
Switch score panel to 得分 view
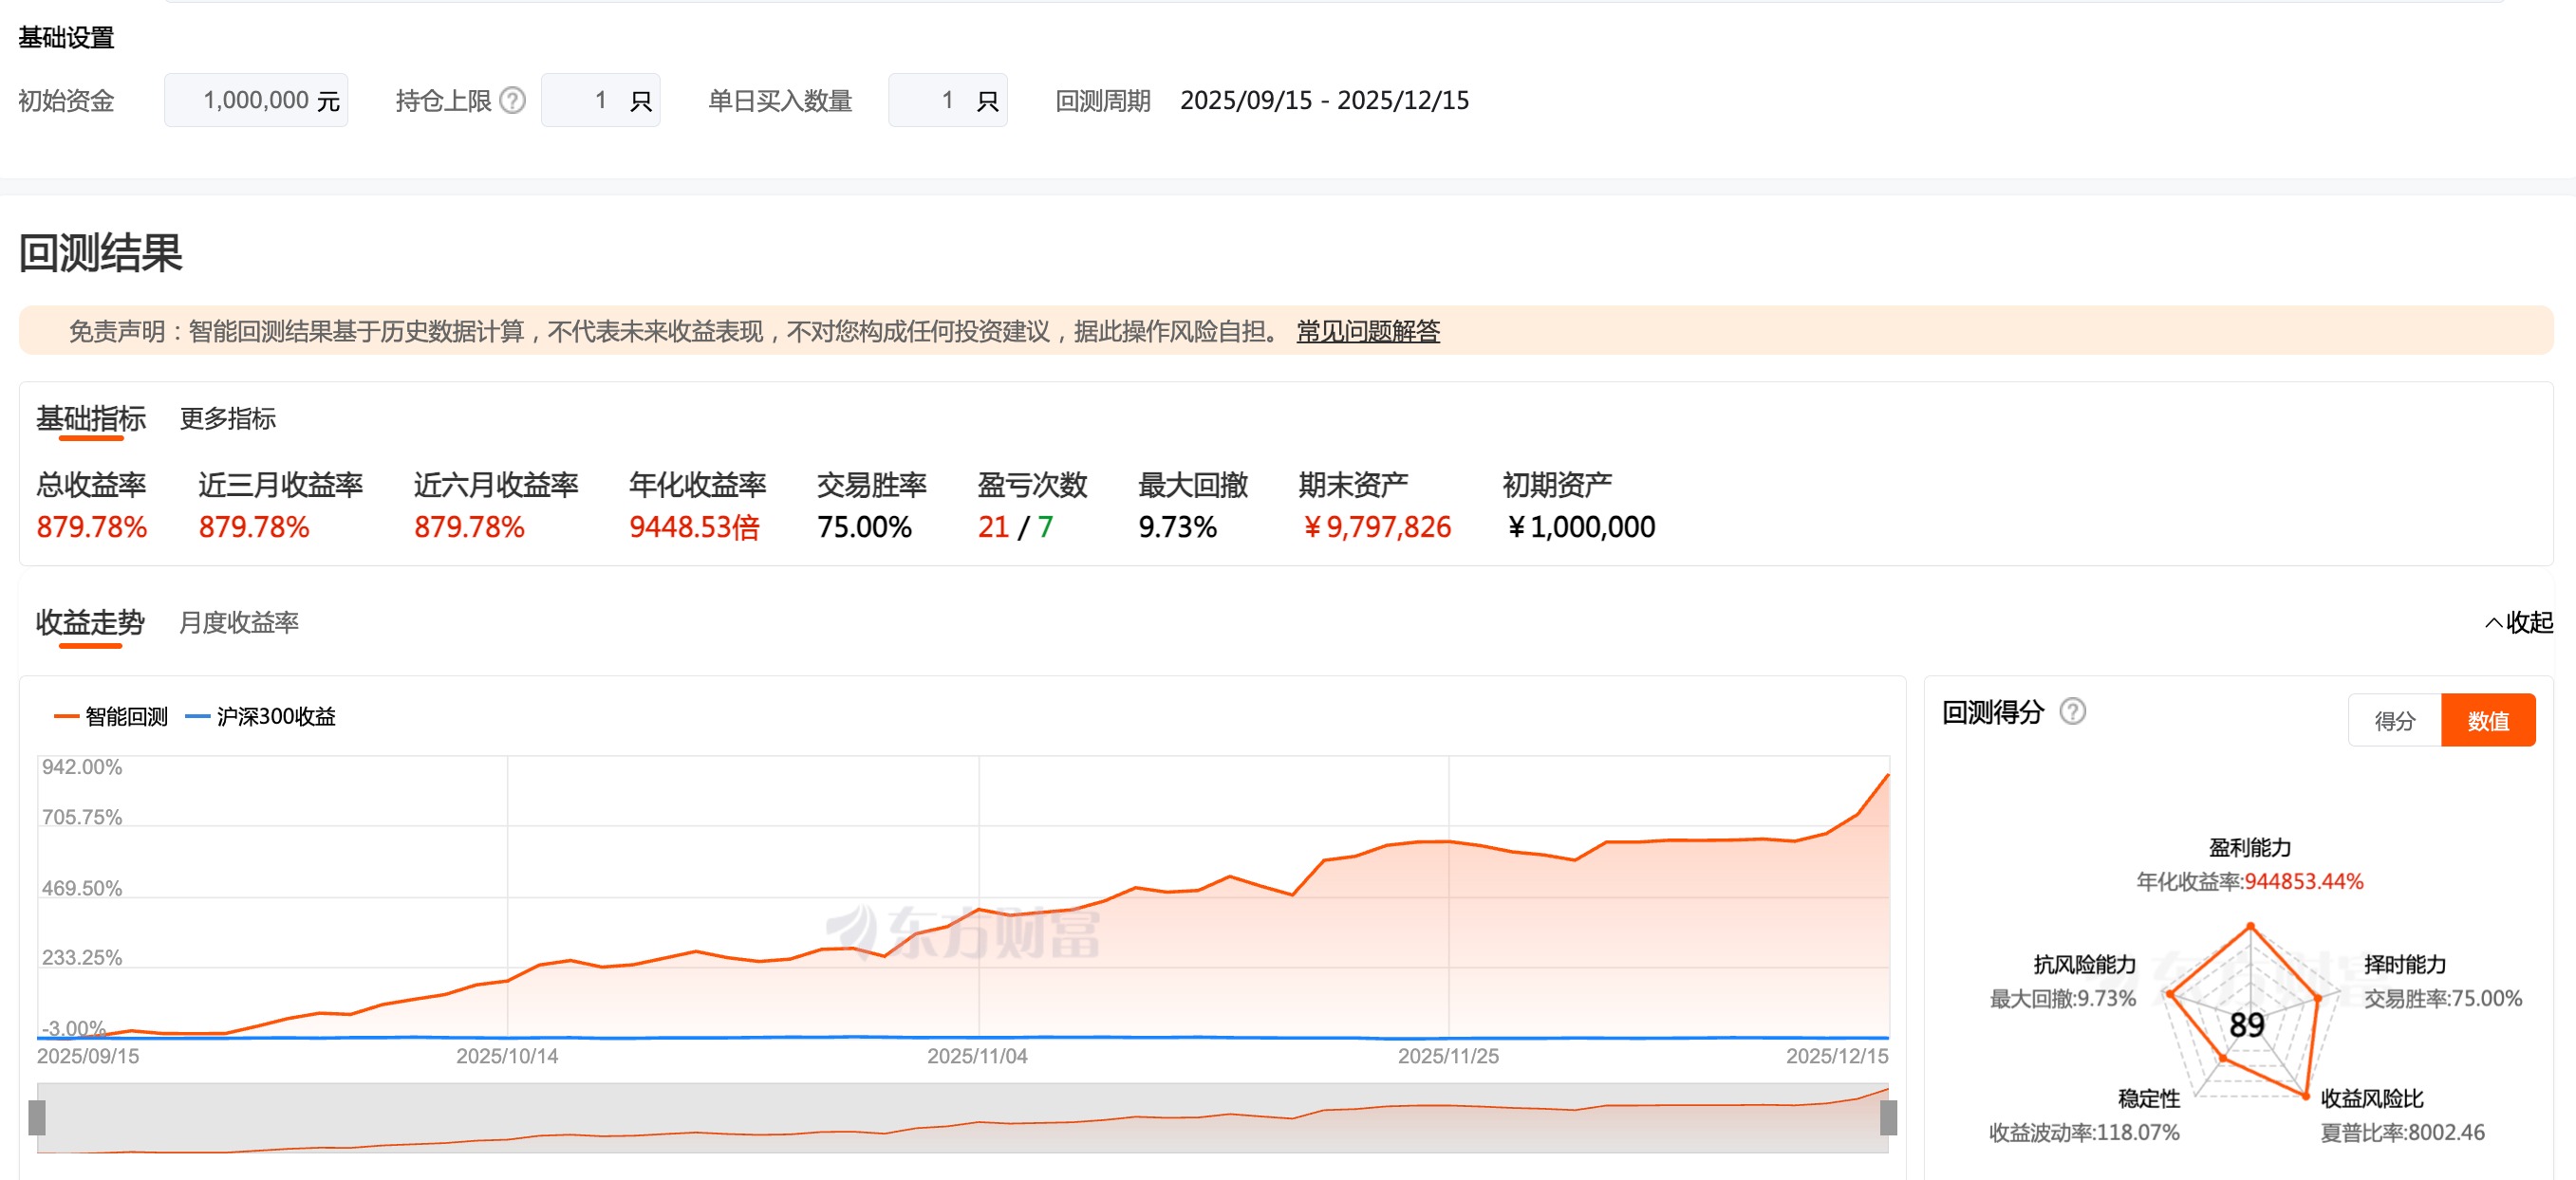[2394, 720]
